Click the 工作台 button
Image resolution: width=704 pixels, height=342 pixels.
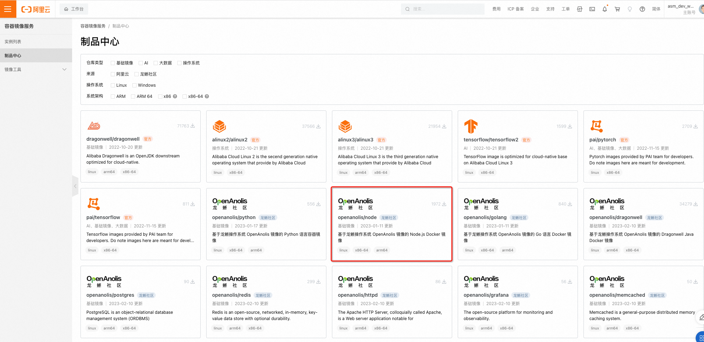74,9
